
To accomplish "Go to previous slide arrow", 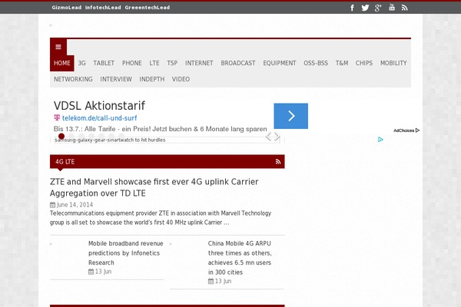I will [x=268, y=137].
